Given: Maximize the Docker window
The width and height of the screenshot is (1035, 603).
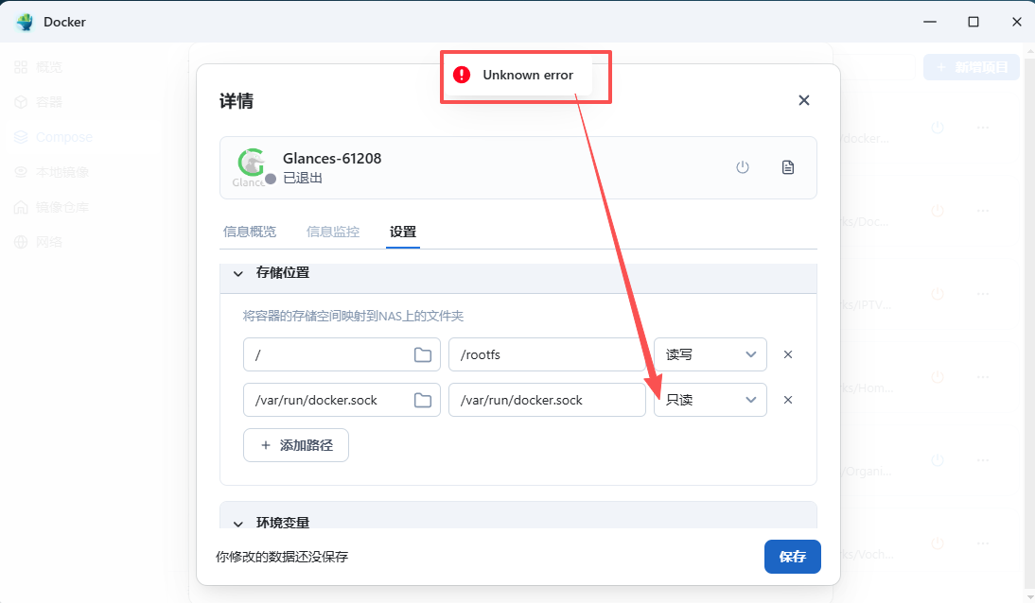Looking at the screenshot, I should [x=973, y=22].
